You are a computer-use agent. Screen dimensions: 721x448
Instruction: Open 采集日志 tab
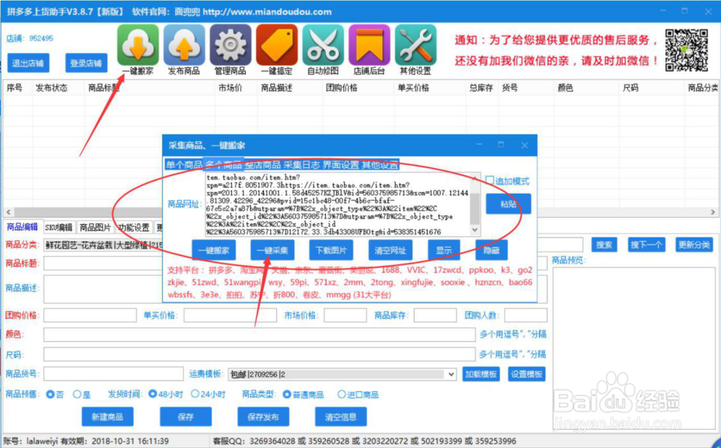point(301,164)
